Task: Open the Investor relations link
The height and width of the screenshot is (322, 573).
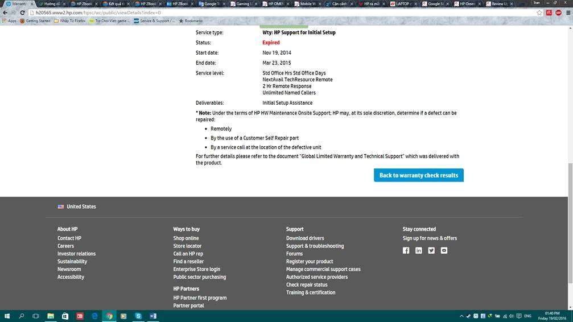Action: pos(76,254)
